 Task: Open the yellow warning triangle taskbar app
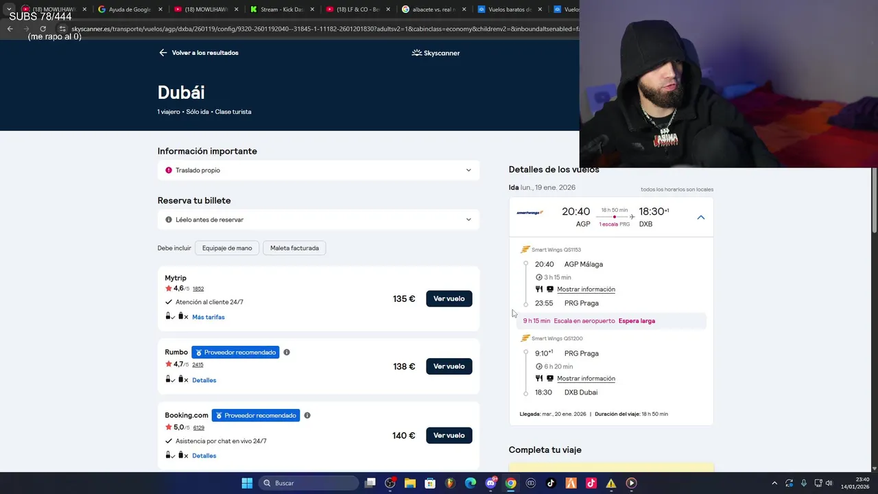[611, 483]
